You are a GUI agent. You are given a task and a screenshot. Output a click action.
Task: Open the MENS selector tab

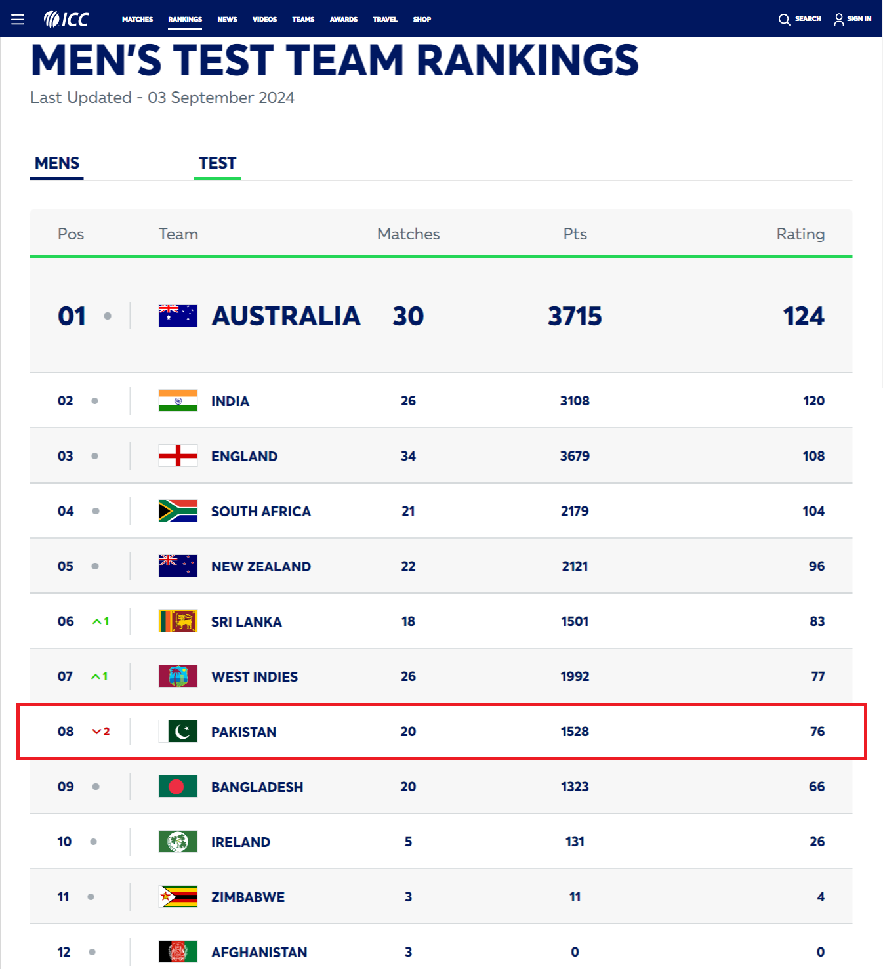(57, 164)
